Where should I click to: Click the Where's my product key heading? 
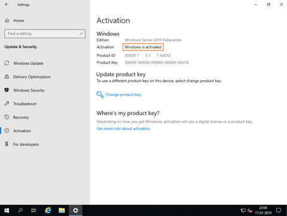pos(128,113)
